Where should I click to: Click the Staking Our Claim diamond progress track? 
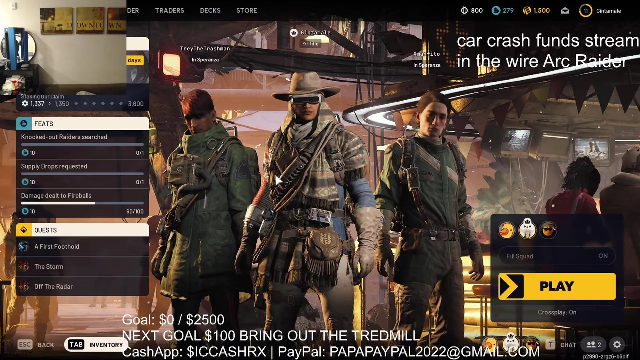97,104
